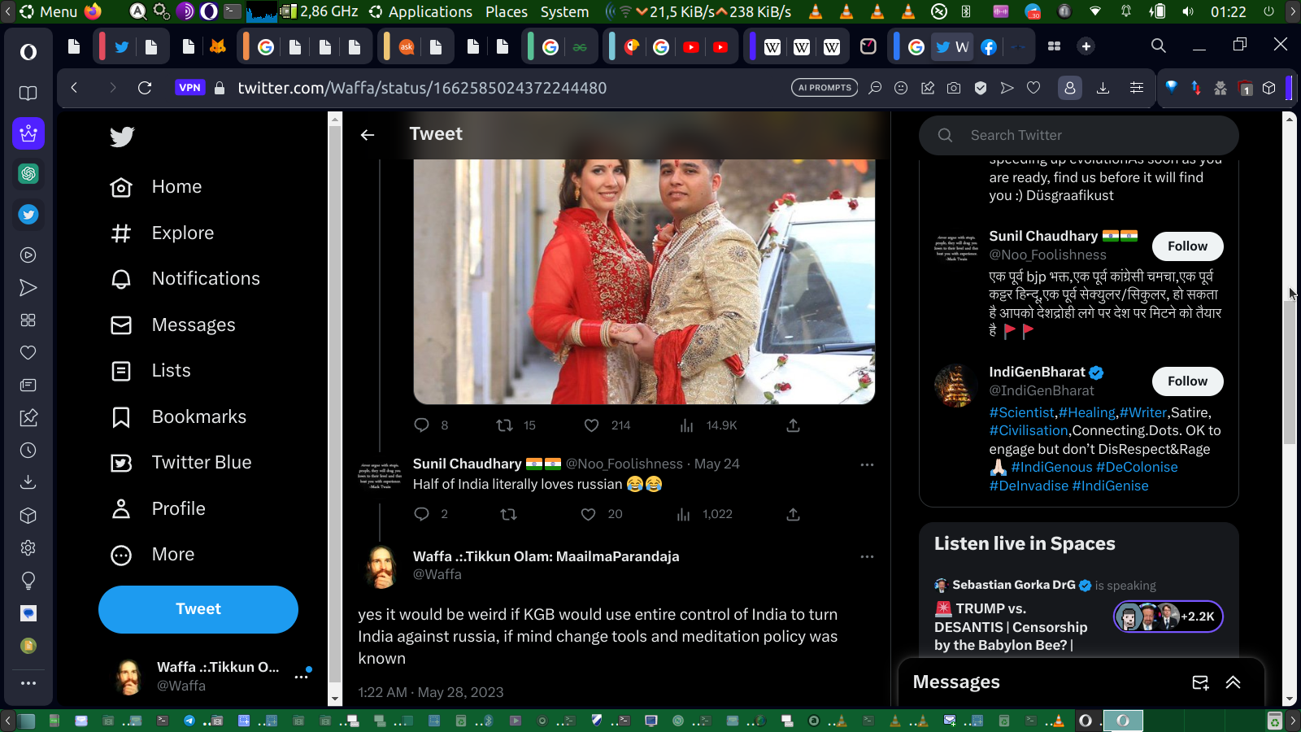Compose new message in Messages drawer
This screenshot has height=732, width=1301.
[x=1200, y=682]
